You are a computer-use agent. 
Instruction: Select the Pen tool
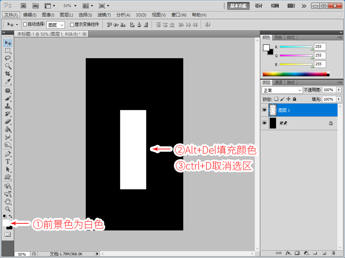pyautogui.click(x=8, y=154)
